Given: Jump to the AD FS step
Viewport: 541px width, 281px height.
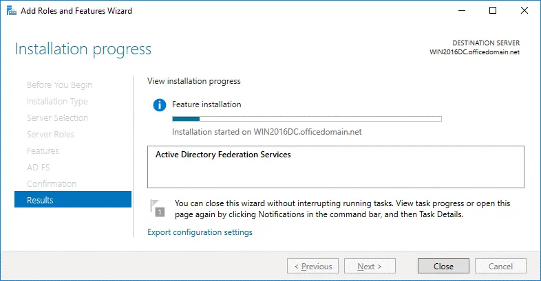Looking at the screenshot, I should pyautogui.click(x=38, y=168).
